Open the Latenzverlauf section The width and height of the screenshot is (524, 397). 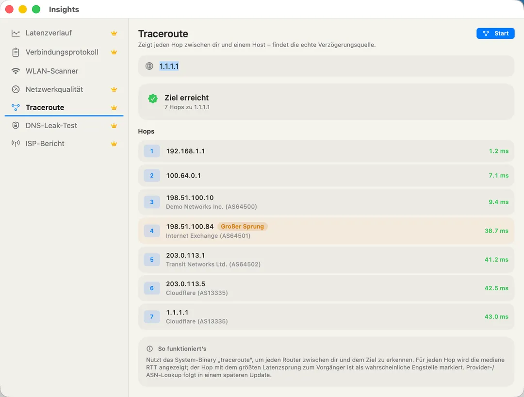point(64,33)
